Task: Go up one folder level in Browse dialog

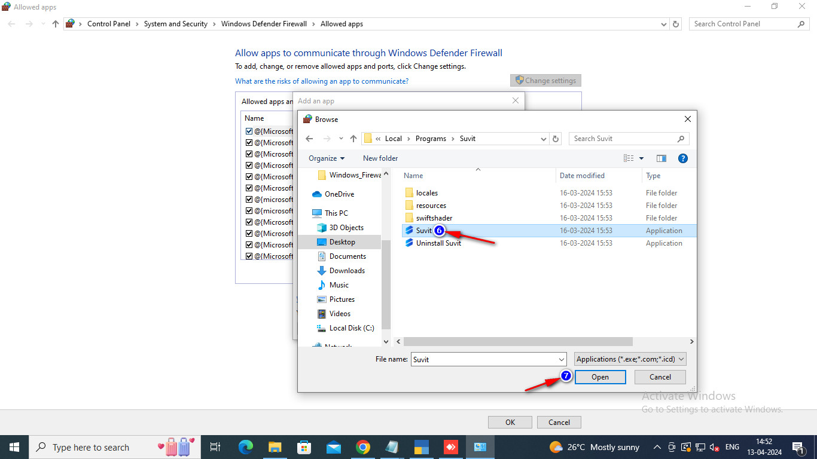Action: [353, 139]
